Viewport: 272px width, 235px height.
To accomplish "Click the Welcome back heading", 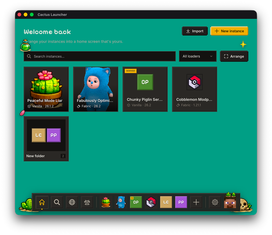I will click(x=47, y=32).
